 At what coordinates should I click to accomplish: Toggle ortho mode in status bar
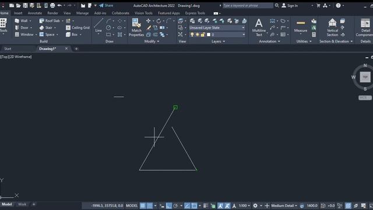tap(169, 205)
